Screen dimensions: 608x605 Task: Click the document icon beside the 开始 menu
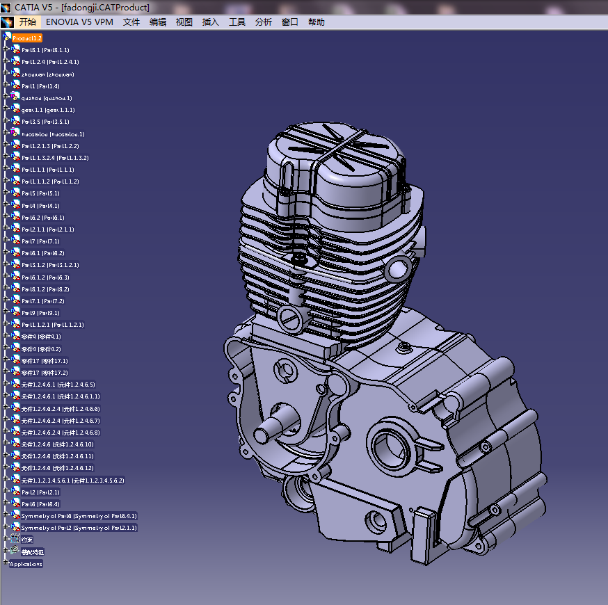7,22
